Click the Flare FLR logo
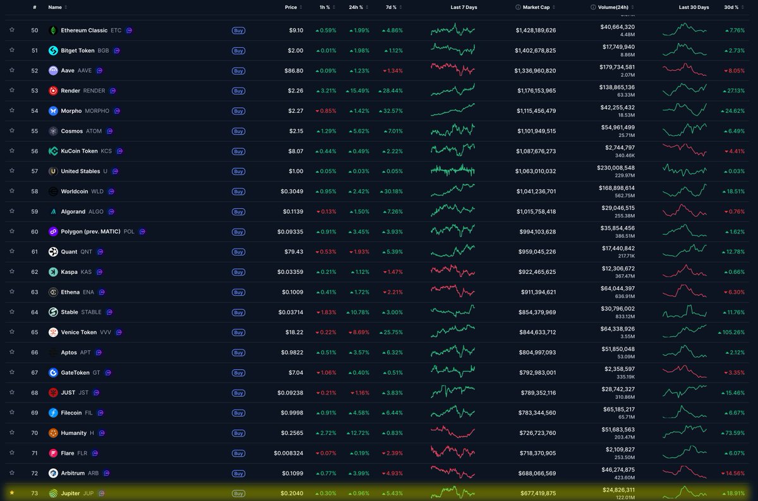The height and width of the screenshot is (501, 758). pyautogui.click(x=53, y=453)
